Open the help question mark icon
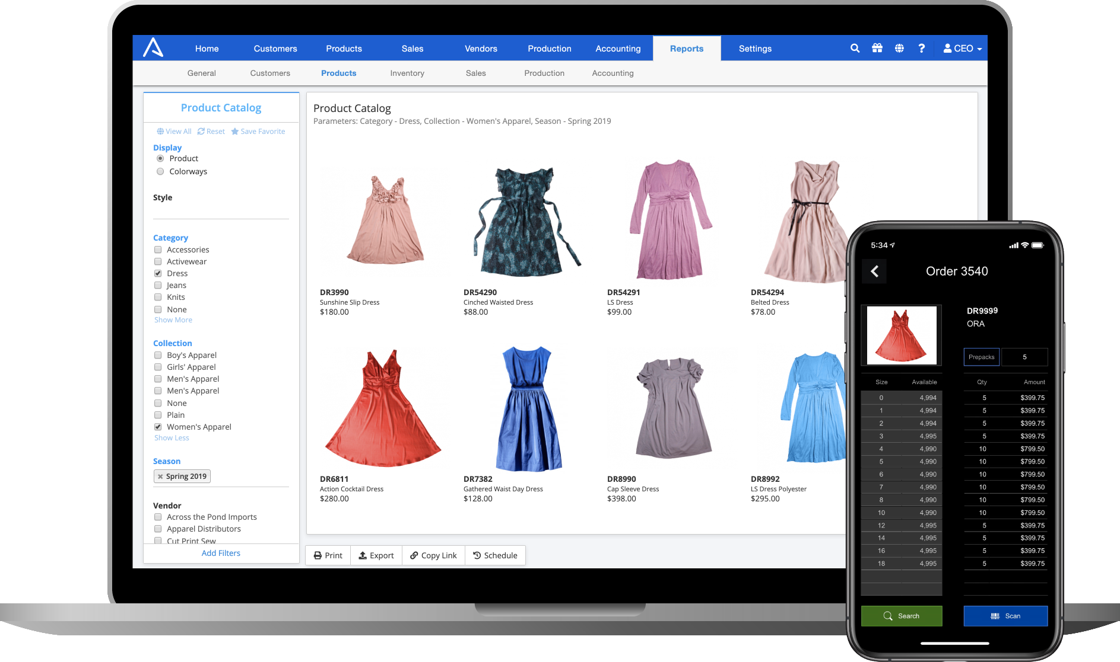The height and width of the screenshot is (662, 1120). pyautogui.click(x=922, y=48)
